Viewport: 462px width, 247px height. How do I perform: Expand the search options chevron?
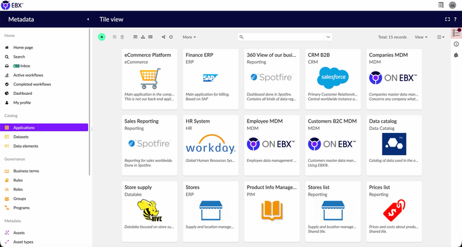(328, 37)
